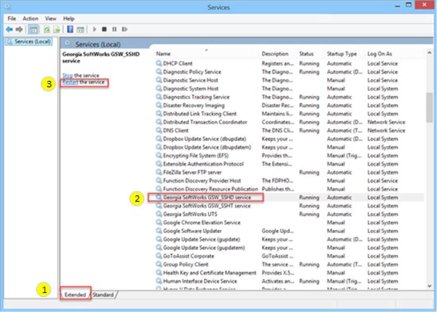Click the Stop the service link

point(68,75)
